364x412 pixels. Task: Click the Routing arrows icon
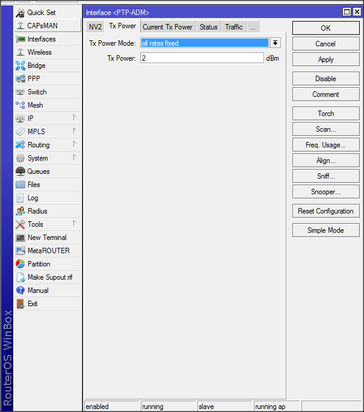point(20,145)
